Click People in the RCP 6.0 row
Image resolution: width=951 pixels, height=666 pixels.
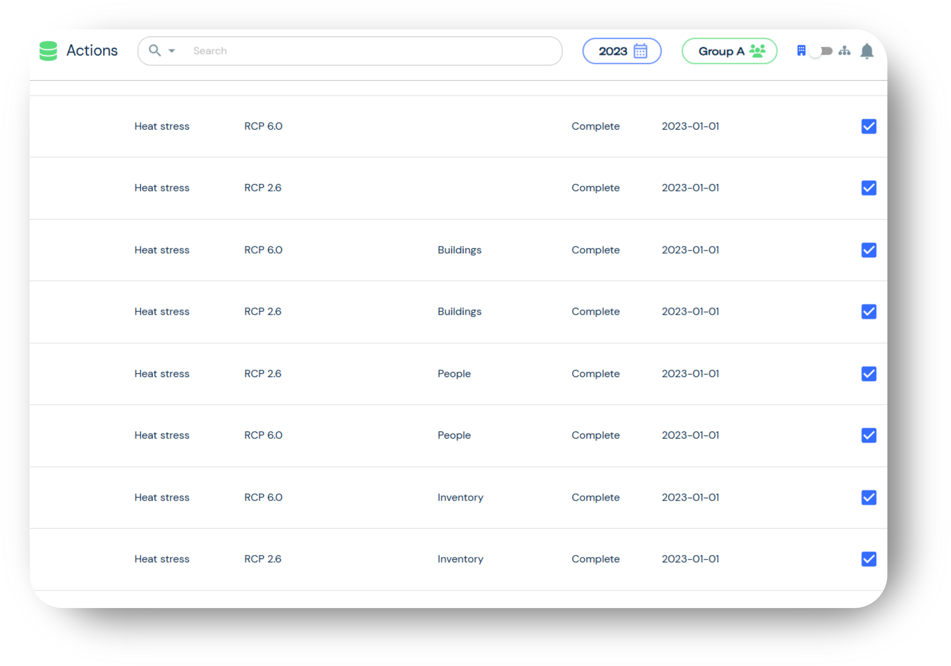point(454,436)
